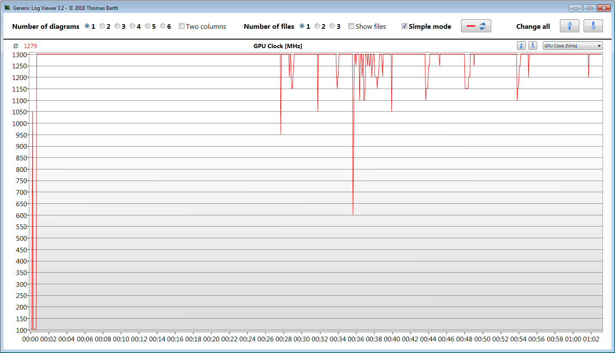
Task: Set number of diagrams to 6
Action: 163,26
